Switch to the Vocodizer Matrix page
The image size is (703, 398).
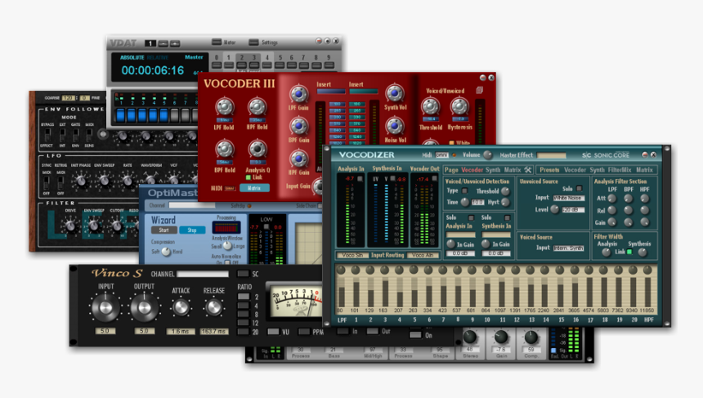point(513,170)
